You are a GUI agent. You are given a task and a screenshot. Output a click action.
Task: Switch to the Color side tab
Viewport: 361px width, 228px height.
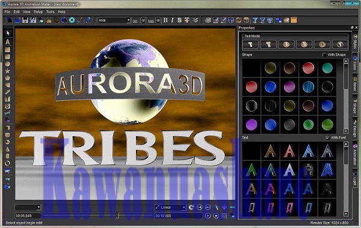click(355, 62)
